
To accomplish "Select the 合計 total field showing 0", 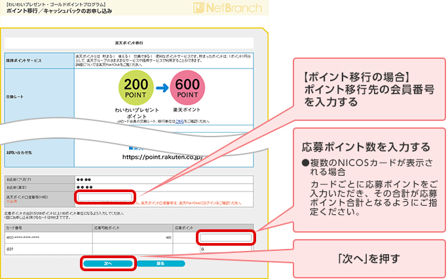I will point(225,249).
